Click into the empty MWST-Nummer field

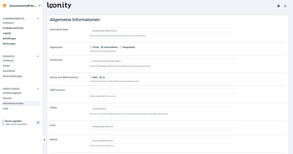coord(163,91)
